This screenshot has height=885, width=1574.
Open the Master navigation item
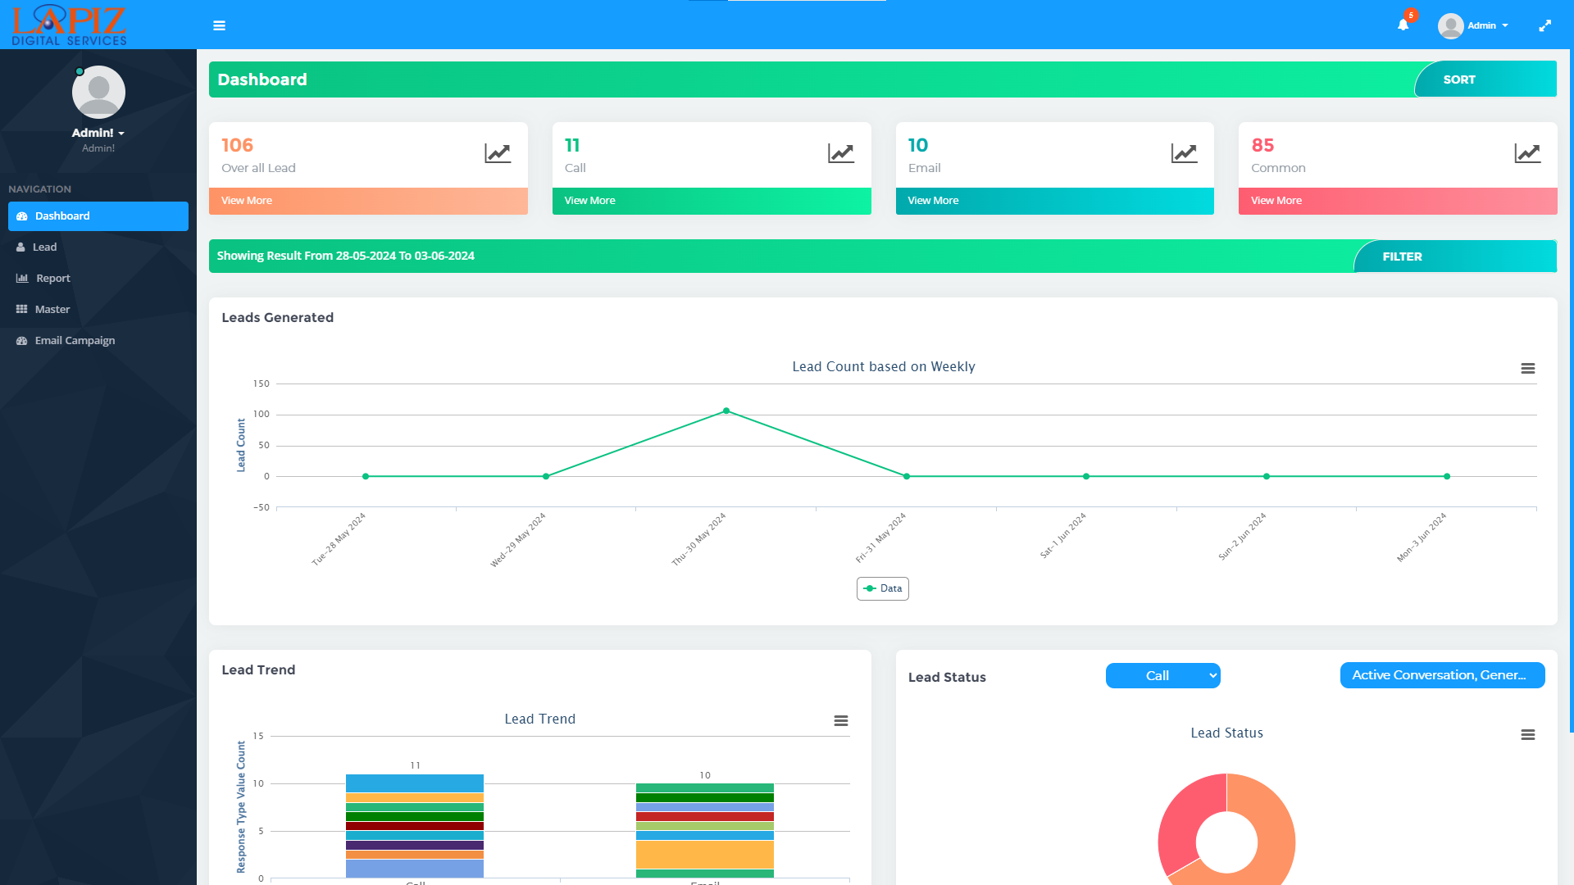98,309
